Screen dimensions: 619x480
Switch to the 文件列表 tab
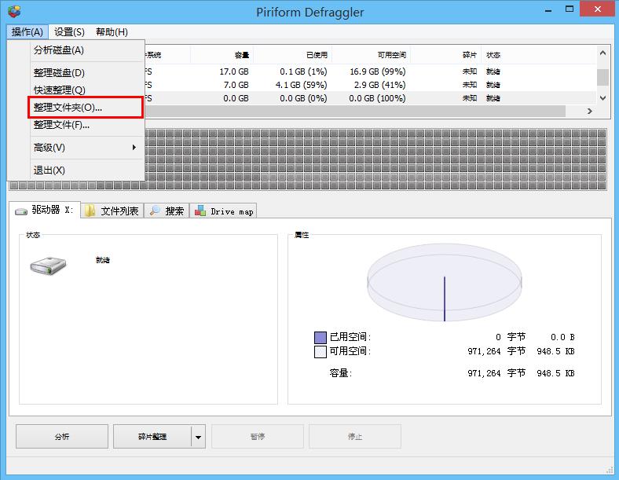tap(112, 211)
